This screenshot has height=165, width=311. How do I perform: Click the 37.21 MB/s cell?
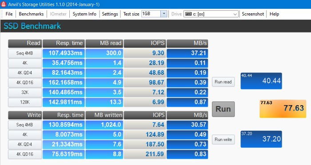pos(187,53)
